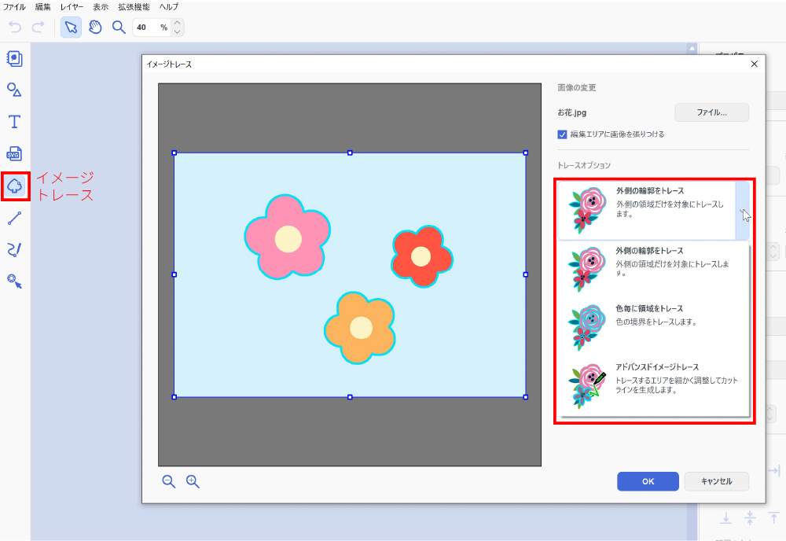
Task: Open the Shapes tool
Action: [14, 90]
